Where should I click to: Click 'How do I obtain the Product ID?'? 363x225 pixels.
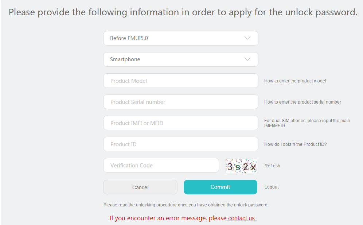point(295,144)
